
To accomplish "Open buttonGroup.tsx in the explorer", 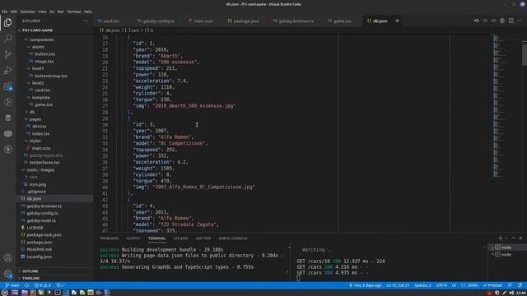I will pyautogui.click(x=50, y=76).
